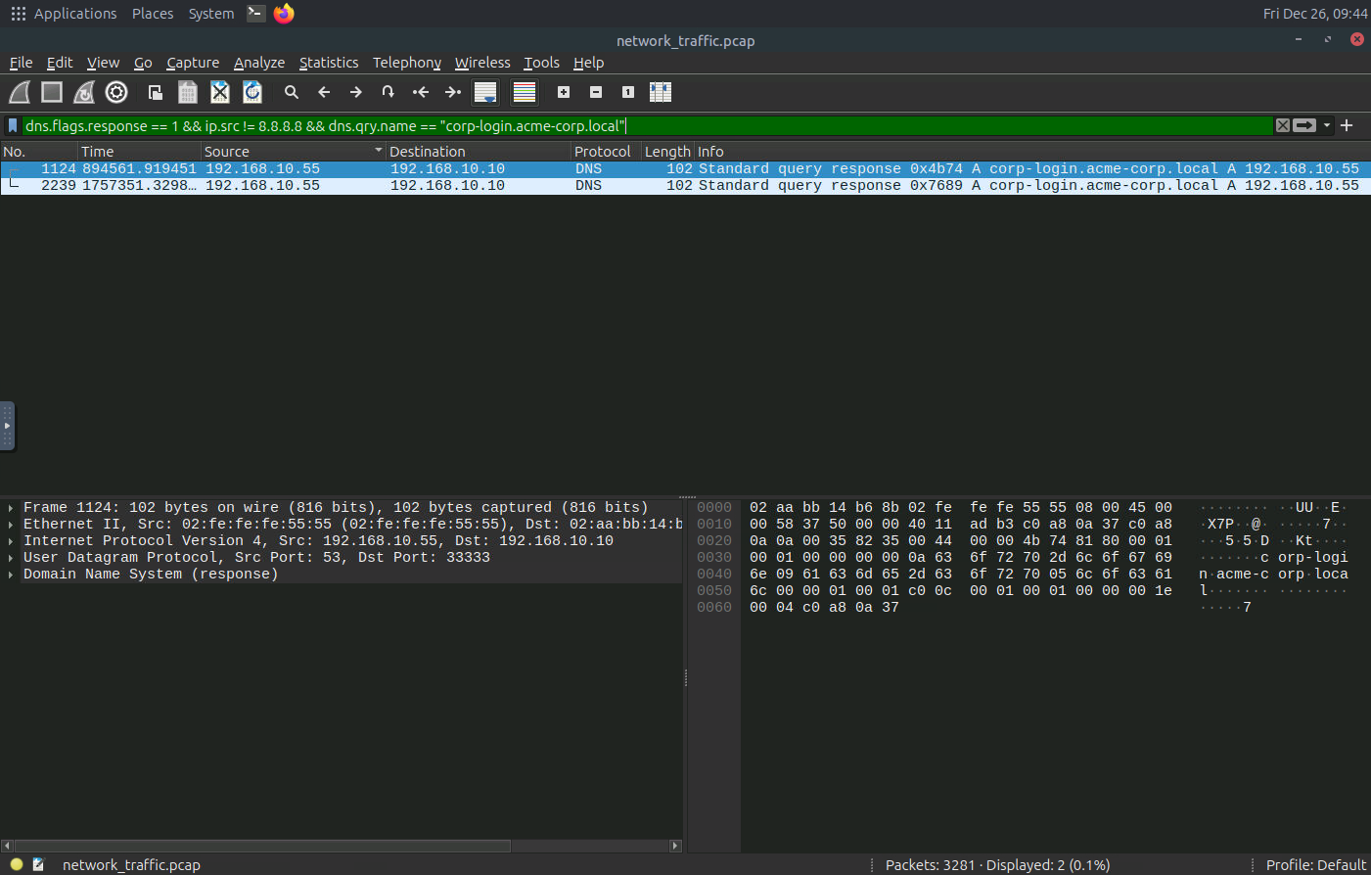Open the expert info indicator in status bar
Screen dimensions: 1371x875
click(17, 864)
